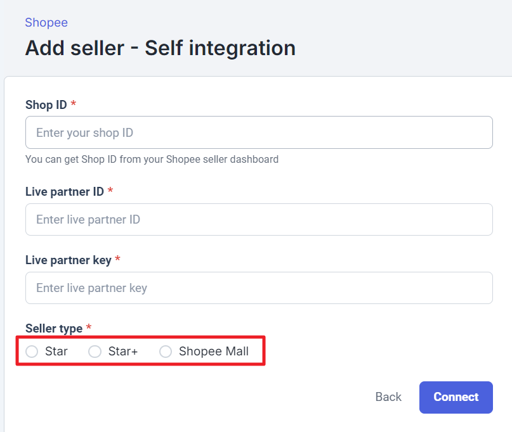Focus the Shop ID input field

point(259,132)
